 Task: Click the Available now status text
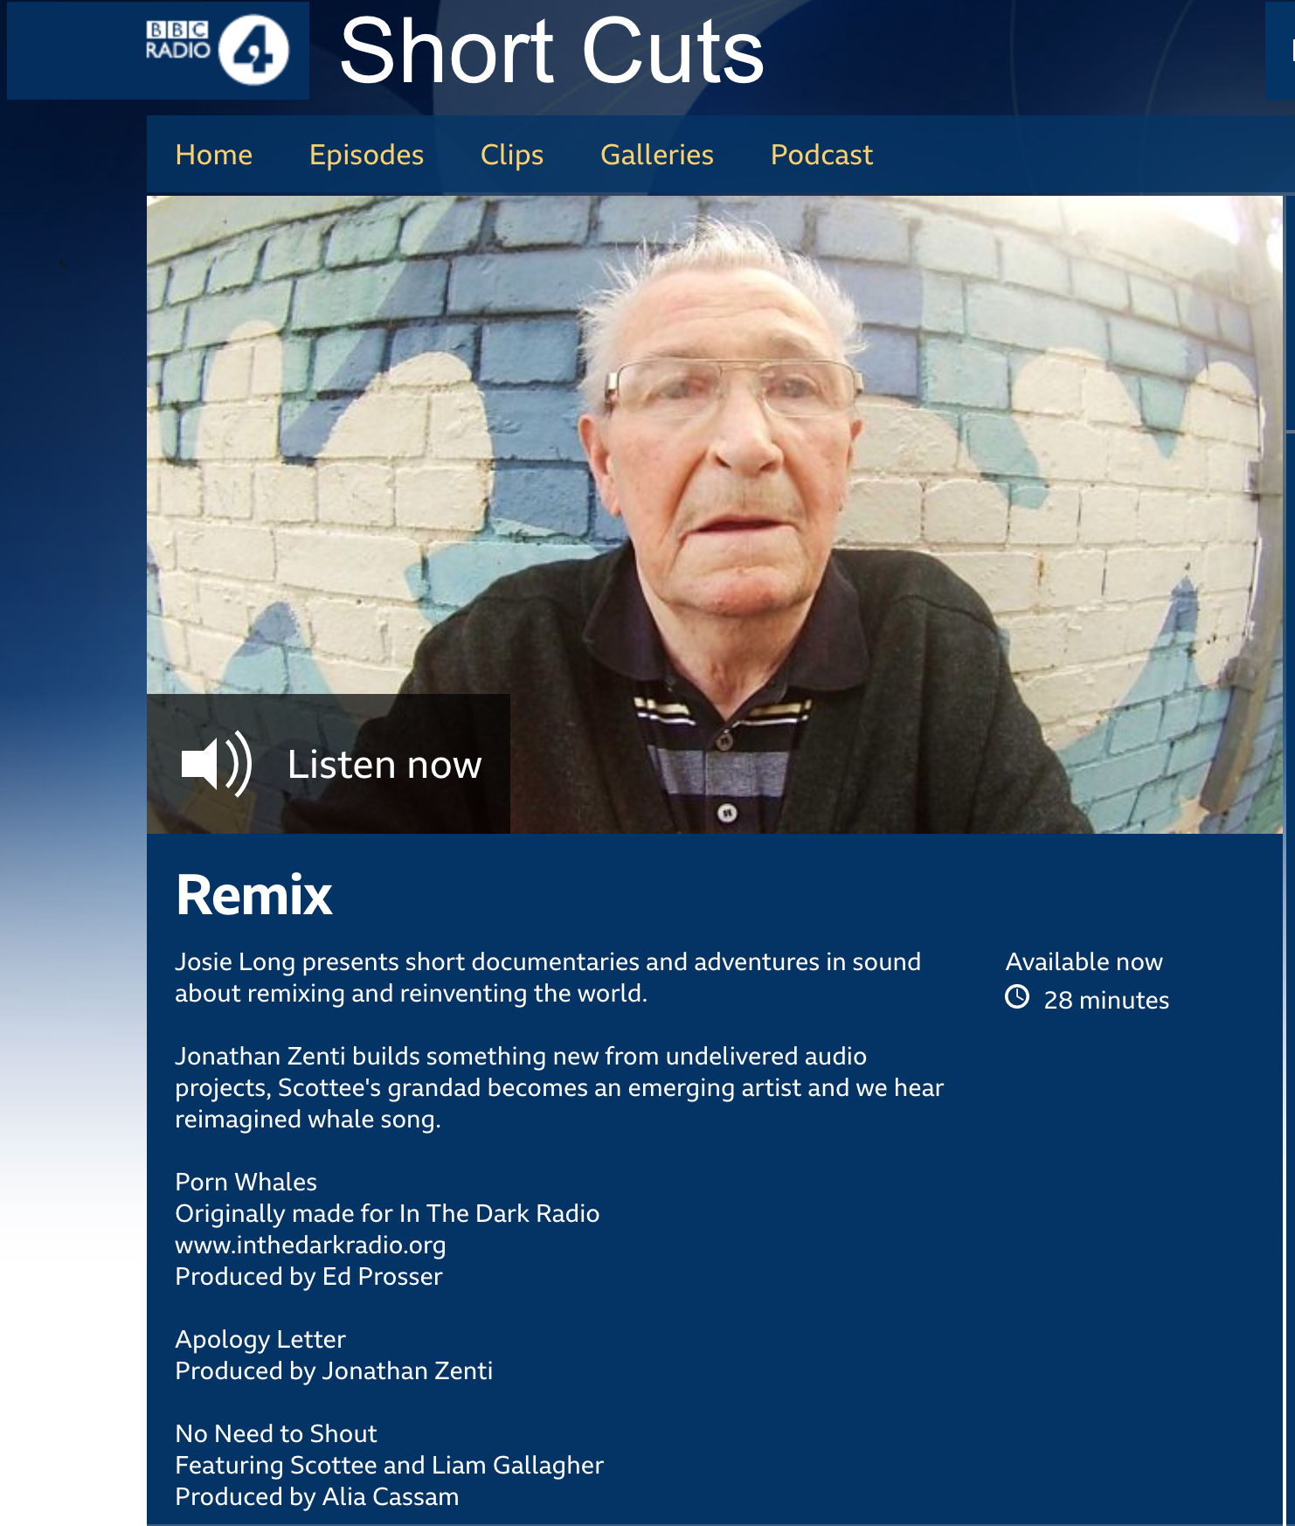pos(1084,961)
